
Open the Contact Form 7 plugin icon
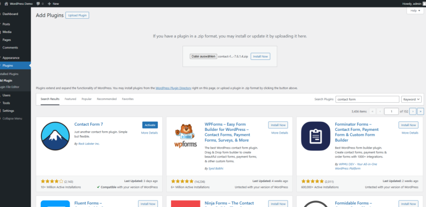point(55,136)
